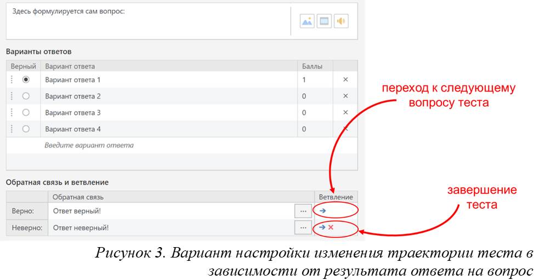This screenshot has height=280, width=534.
Task: Open ellipsis button for Неверно feedback
Action: click(x=302, y=227)
